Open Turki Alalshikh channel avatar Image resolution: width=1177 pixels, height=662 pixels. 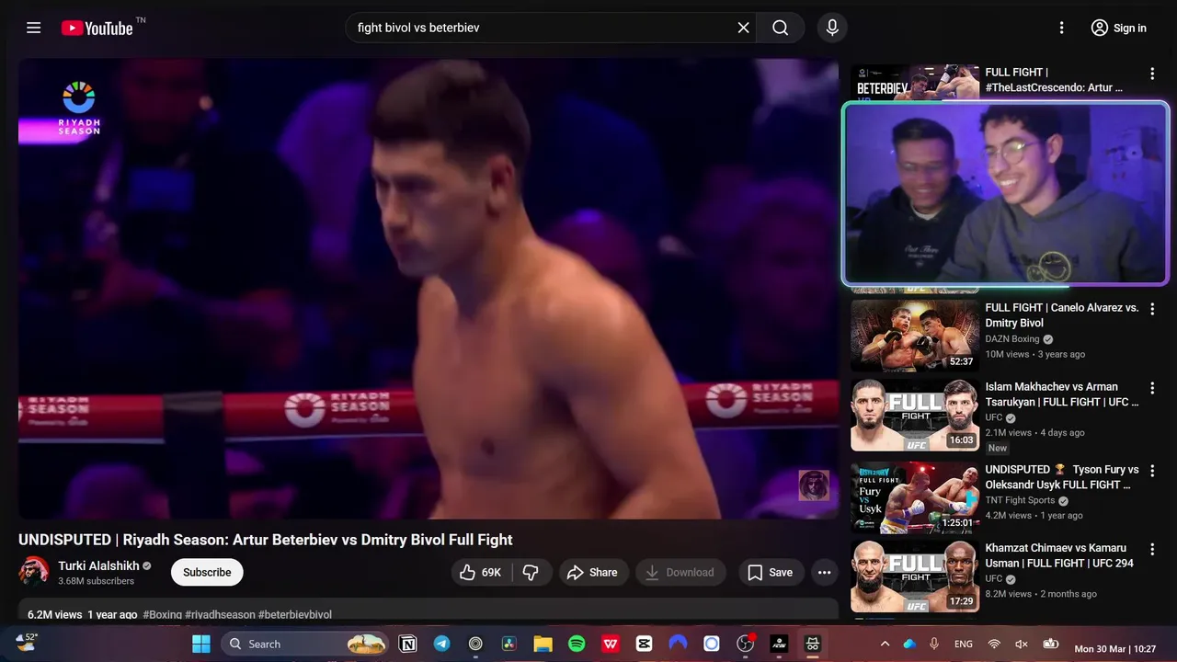pos(34,572)
